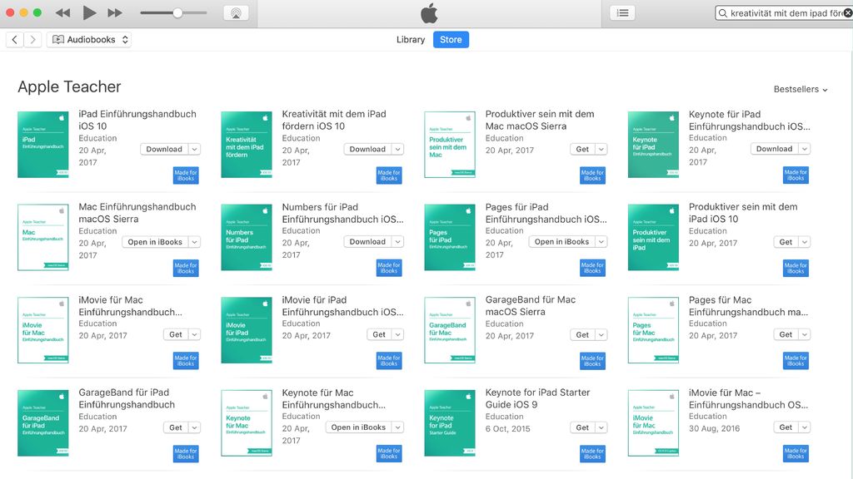
Task: Switch to the Library tab
Action: (x=411, y=40)
